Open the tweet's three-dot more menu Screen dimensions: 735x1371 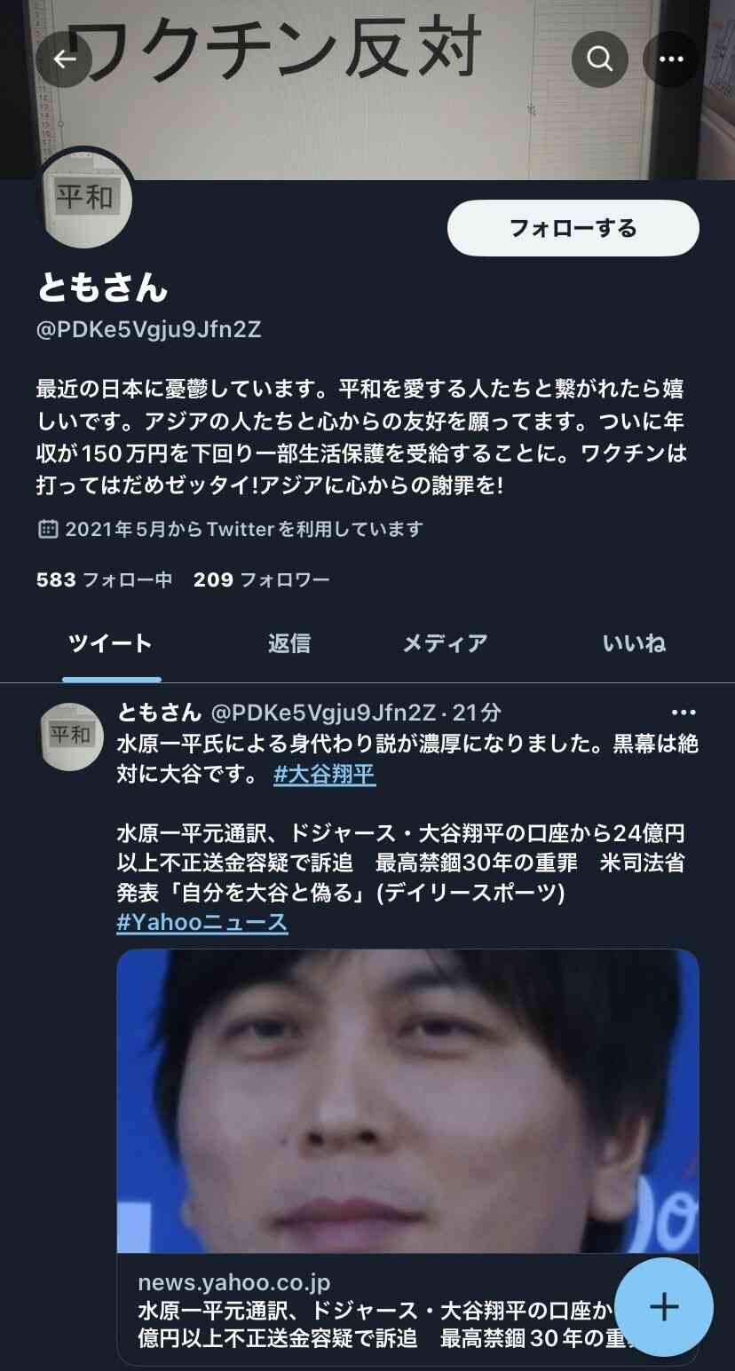tap(684, 713)
